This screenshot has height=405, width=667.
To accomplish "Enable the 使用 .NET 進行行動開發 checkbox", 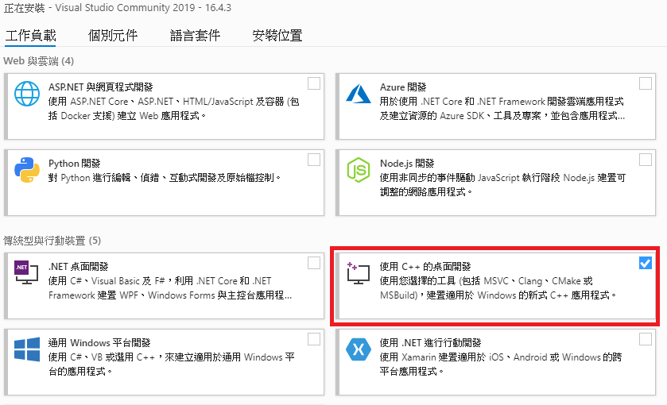I will tap(646, 339).
